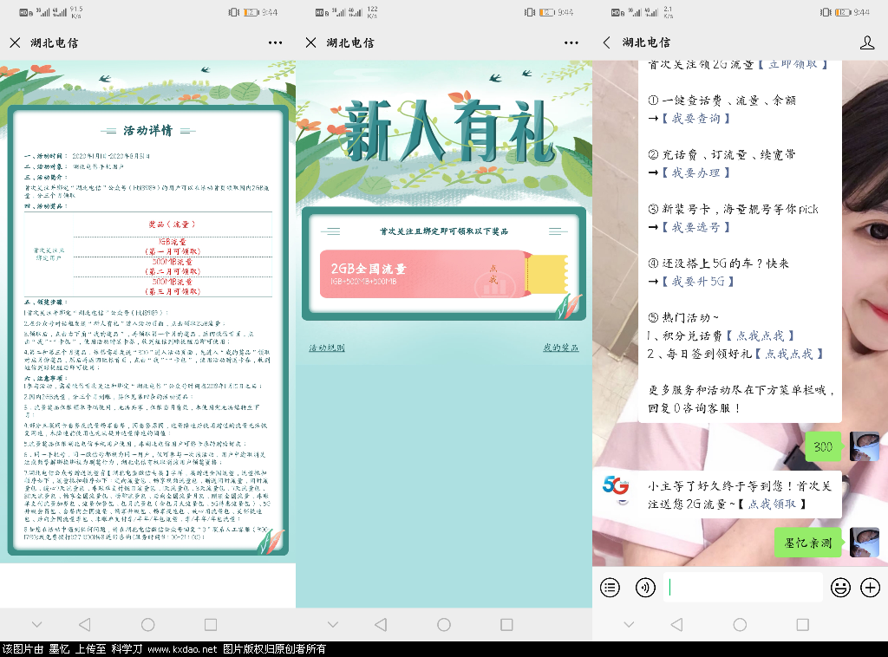Hide navigation bar chevron in chat screen

[629, 624]
